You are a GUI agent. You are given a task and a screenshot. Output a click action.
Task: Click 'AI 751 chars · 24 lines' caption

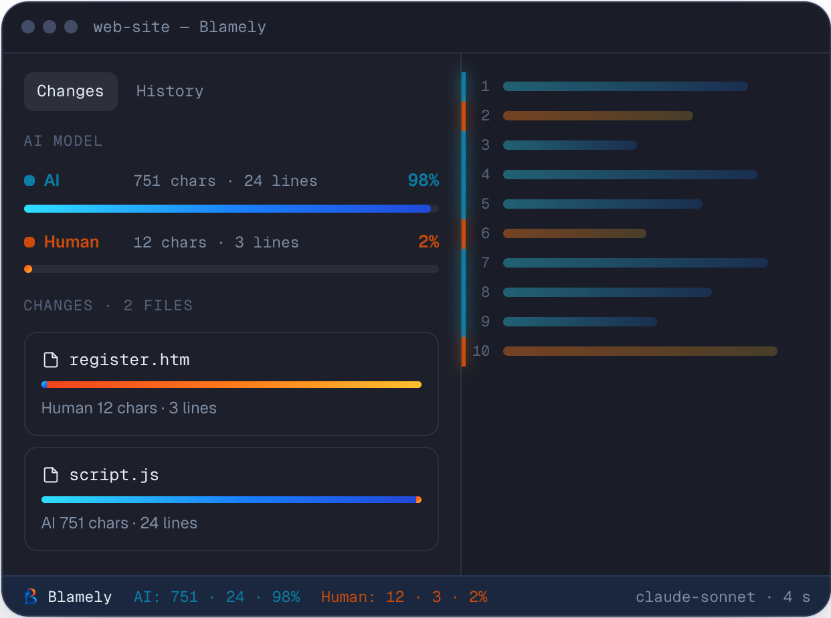(120, 523)
